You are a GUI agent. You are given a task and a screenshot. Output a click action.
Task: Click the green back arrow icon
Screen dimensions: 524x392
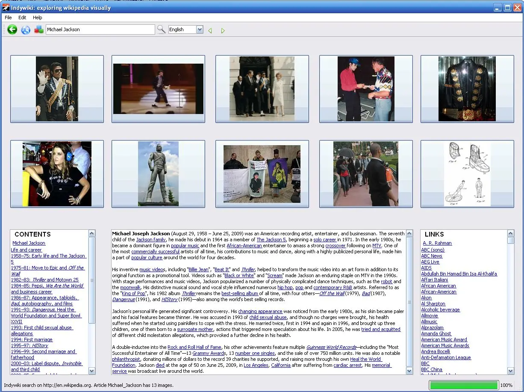click(x=12, y=29)
